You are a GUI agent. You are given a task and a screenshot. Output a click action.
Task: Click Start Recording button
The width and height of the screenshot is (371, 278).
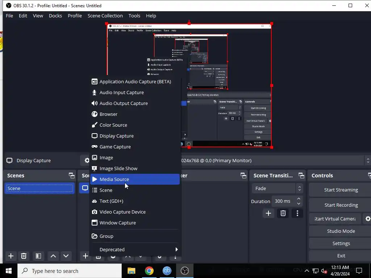341,205
